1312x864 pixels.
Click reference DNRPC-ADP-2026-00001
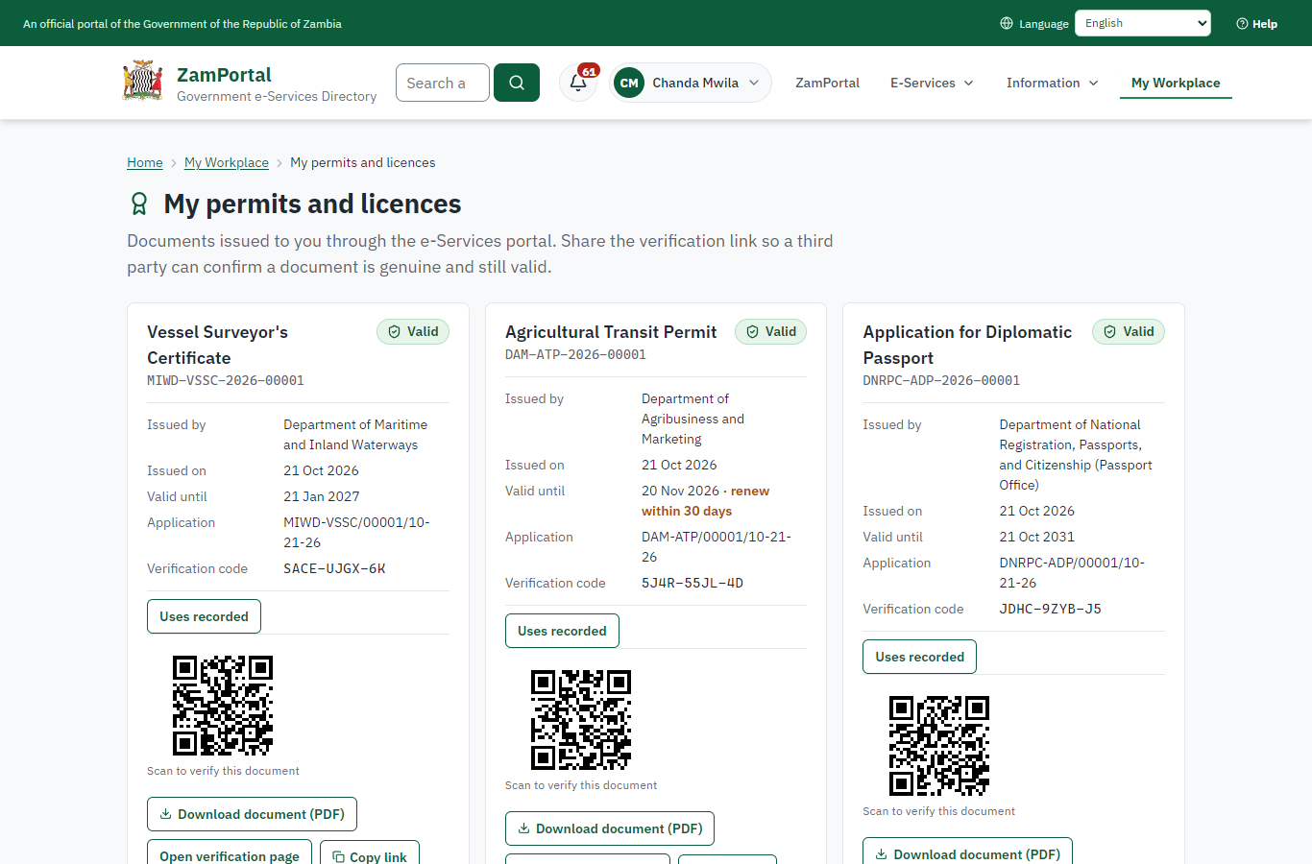(x=941, y=380)
